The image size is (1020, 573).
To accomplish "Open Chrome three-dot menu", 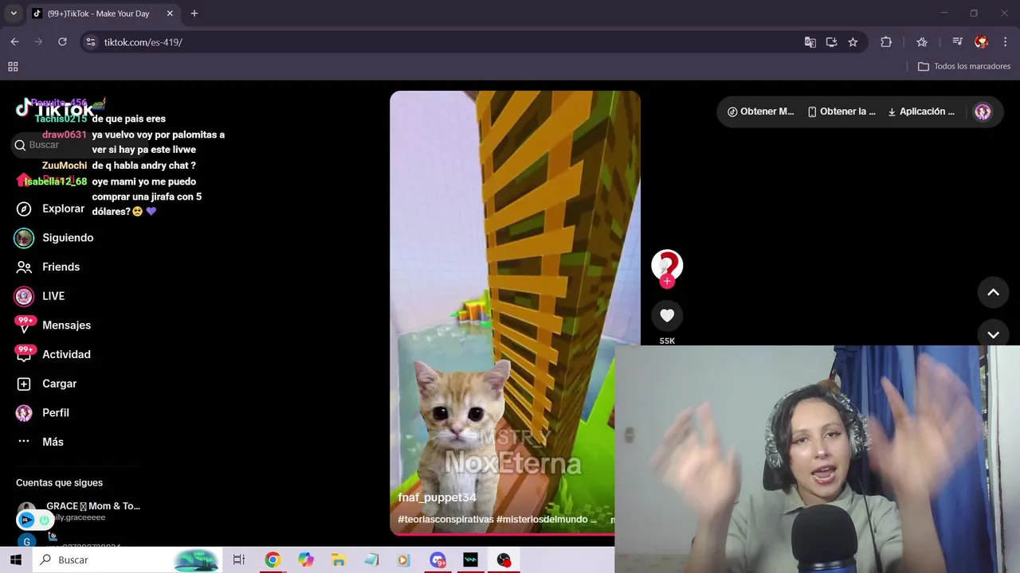I will 1004,42.
